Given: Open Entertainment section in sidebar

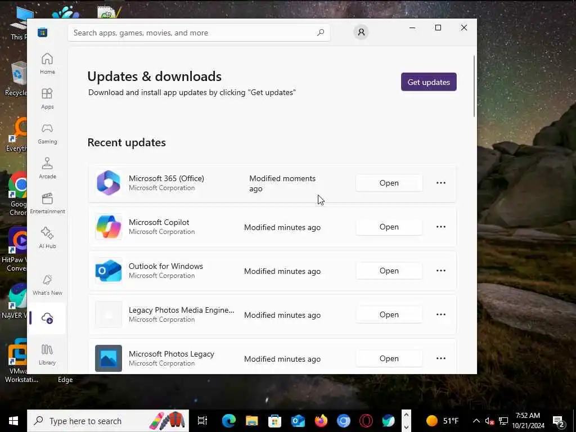Looking at the screenshot, I should [x=47, y=203].
